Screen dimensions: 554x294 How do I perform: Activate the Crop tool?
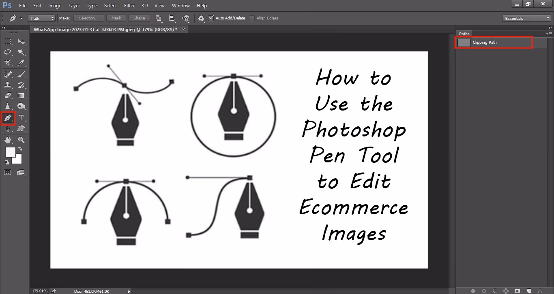tap(7, 63)
